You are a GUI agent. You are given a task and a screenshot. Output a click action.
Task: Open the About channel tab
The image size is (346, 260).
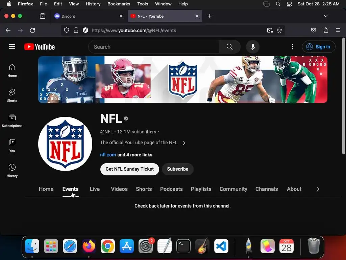point(294,189)
